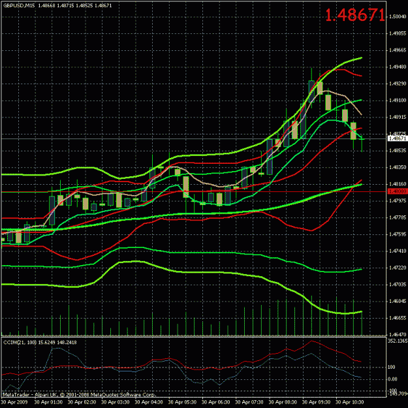Click the 1.50040 price axis label

point(398,17)
